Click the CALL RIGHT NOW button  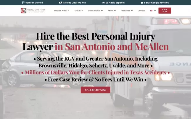[95, 90]
